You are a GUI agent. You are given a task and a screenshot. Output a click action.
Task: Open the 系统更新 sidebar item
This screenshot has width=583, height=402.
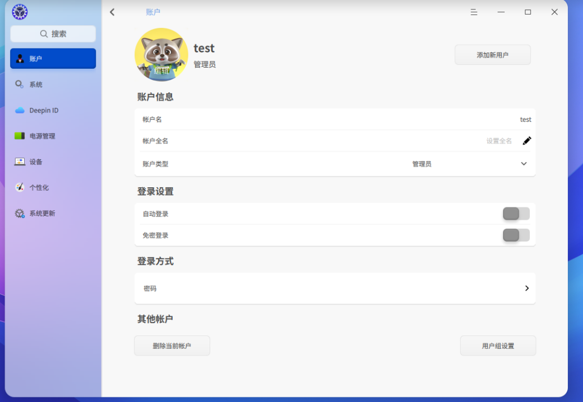53,213
